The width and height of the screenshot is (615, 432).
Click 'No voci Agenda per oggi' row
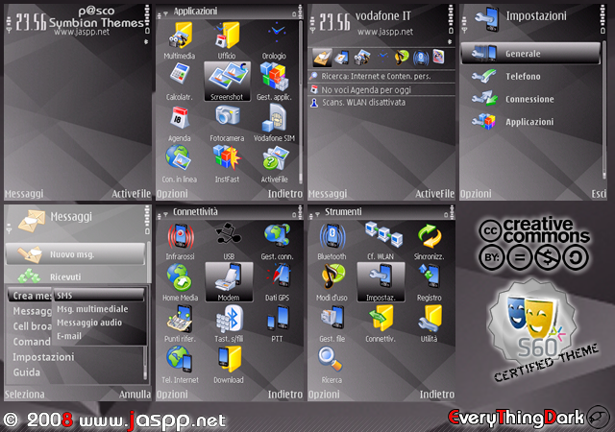(381, 90)
